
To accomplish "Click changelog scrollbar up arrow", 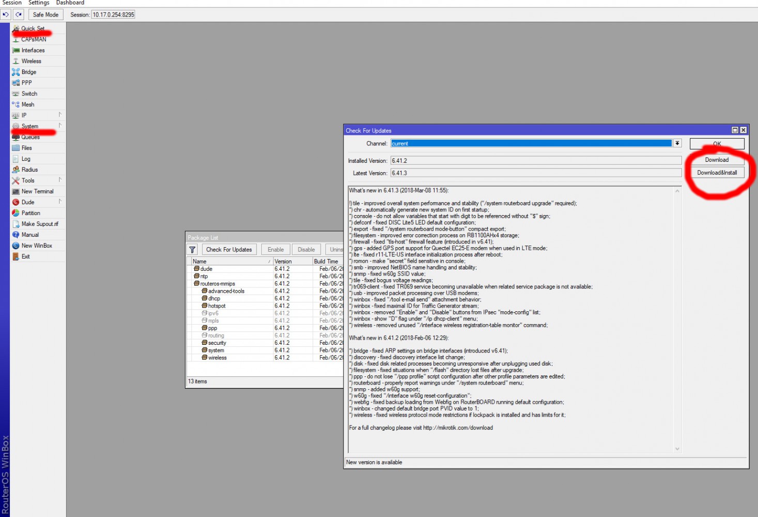I will [x=677, y=191].
